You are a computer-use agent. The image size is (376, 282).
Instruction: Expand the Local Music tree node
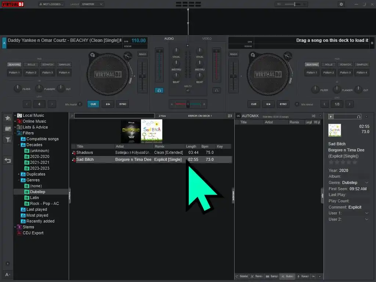tap(15, 115)
